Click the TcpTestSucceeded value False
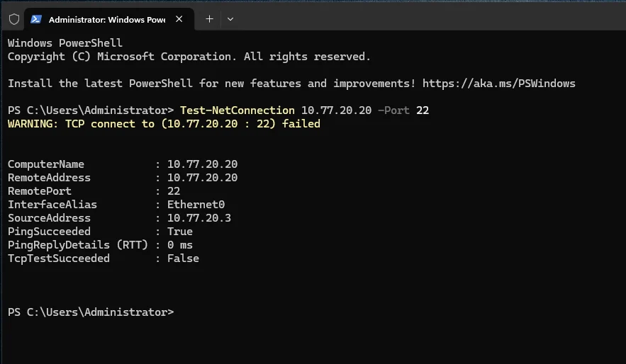Screen dimensions: 626x364 point(183,258)
